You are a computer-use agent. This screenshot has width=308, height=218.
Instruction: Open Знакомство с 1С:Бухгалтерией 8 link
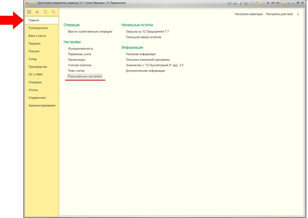pos(155,65)
